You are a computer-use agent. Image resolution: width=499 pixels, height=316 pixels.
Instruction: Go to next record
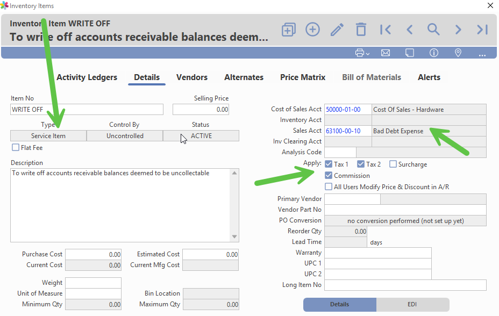(x=458, y=30)
